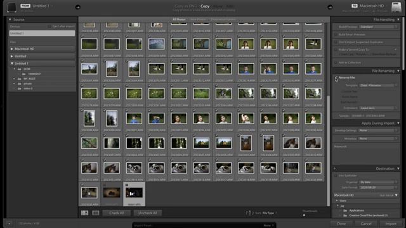Open Organize By date dropdown
Image resolution: width=406 pixels, height=228 pixels.
click(x=378, y=182)
